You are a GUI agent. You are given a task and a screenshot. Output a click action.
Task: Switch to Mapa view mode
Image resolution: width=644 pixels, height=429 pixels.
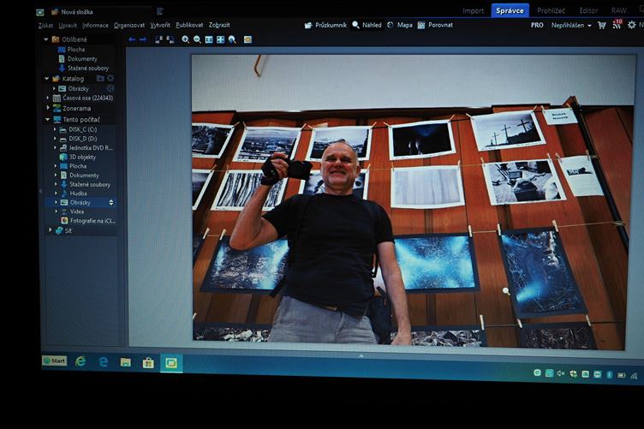pyautogui.click(x=399, y=25)
